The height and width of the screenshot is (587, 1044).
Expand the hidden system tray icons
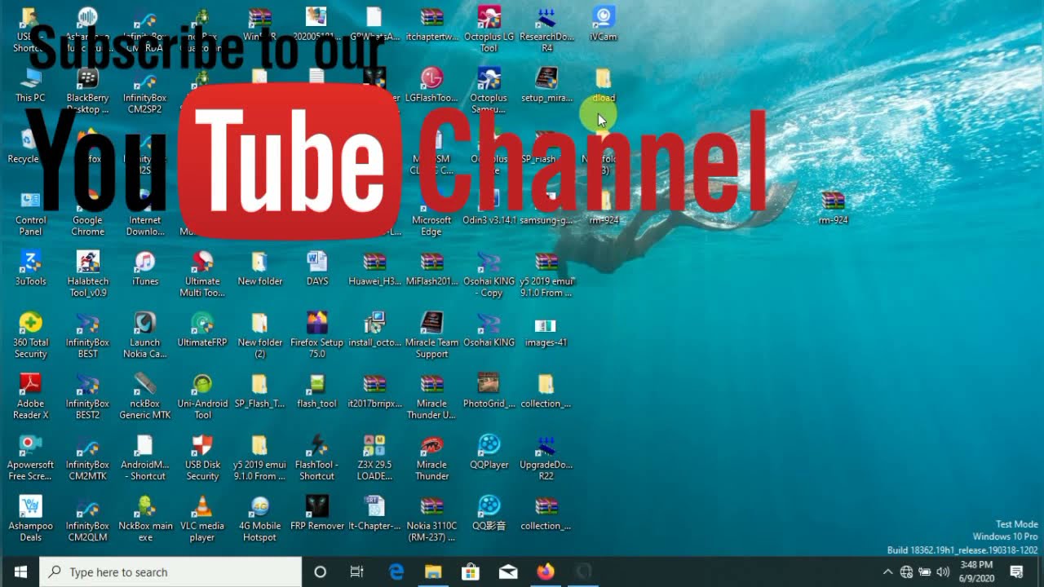click(887, 572)
